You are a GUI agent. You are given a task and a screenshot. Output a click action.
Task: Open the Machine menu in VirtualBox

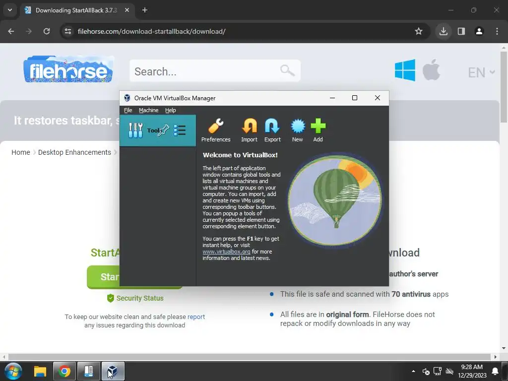148,110
